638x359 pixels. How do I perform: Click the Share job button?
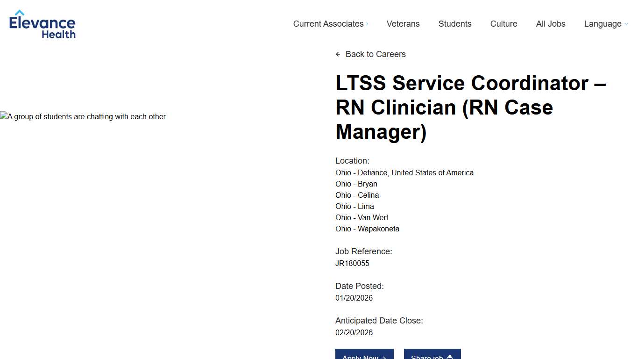[432, 356]
